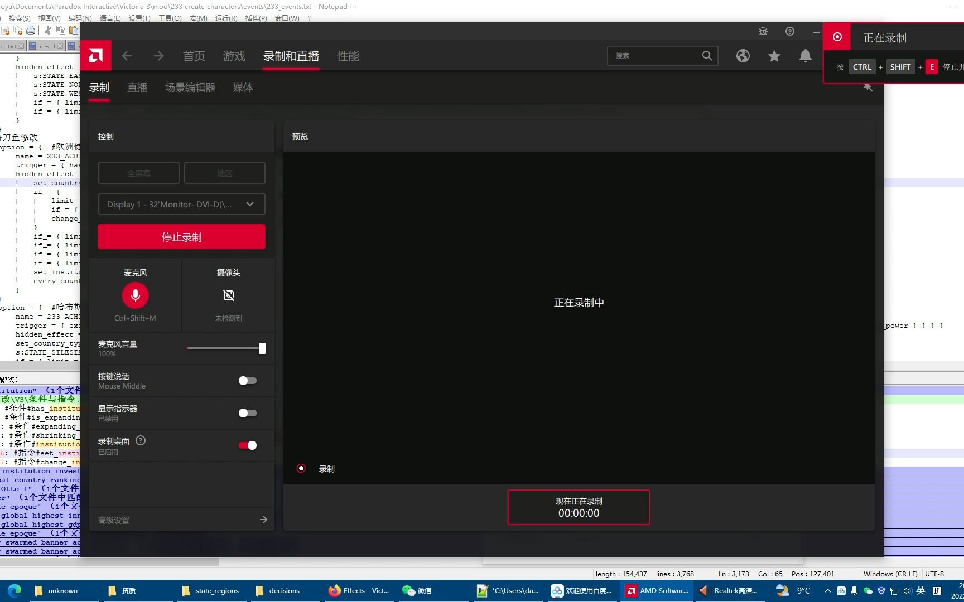
Task: Open Notepad++ 设置(T) menu
Action: tap(139, 18)
